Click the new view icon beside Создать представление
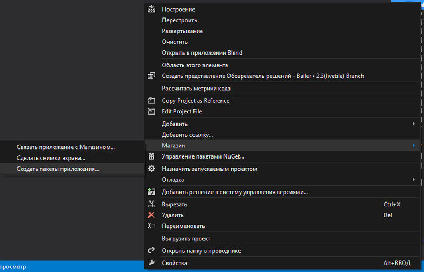424x272 pixels. pos(152,76)
